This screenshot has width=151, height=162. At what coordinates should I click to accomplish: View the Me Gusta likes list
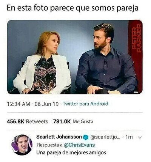[83, 121]
